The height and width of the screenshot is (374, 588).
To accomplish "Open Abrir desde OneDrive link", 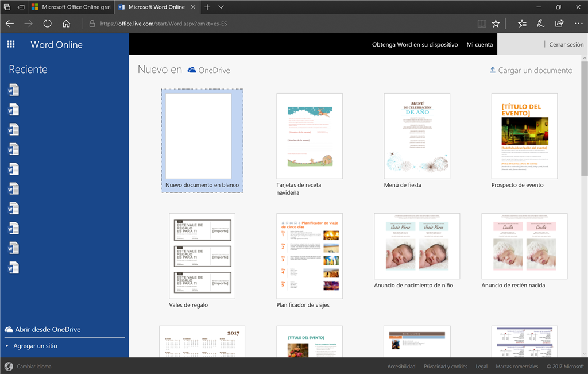I will tap(48, 329).
